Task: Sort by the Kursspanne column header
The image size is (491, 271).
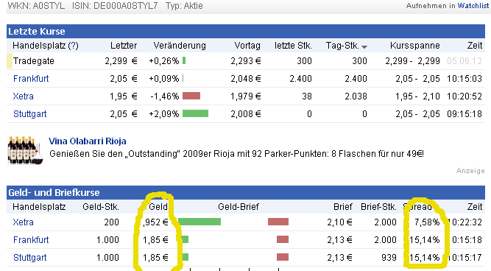Action: pyautogui.click(x=415, y=46)
